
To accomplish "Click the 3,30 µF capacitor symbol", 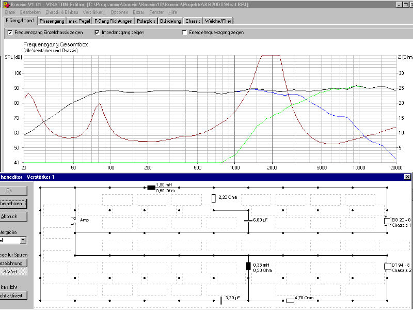I will (221, 300).
